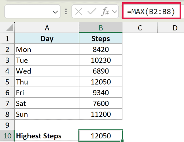Click the cell containing 'Thu'
Screen dimensions: 184x142
point(47,82)
